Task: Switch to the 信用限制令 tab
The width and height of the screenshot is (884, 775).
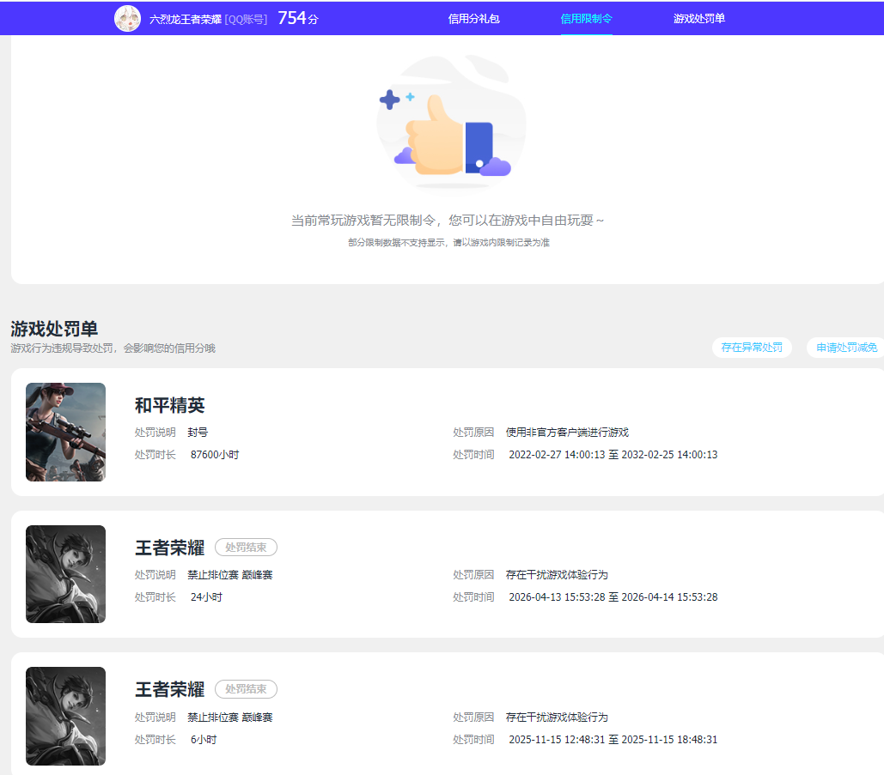Action: click(x=586, y=19)
